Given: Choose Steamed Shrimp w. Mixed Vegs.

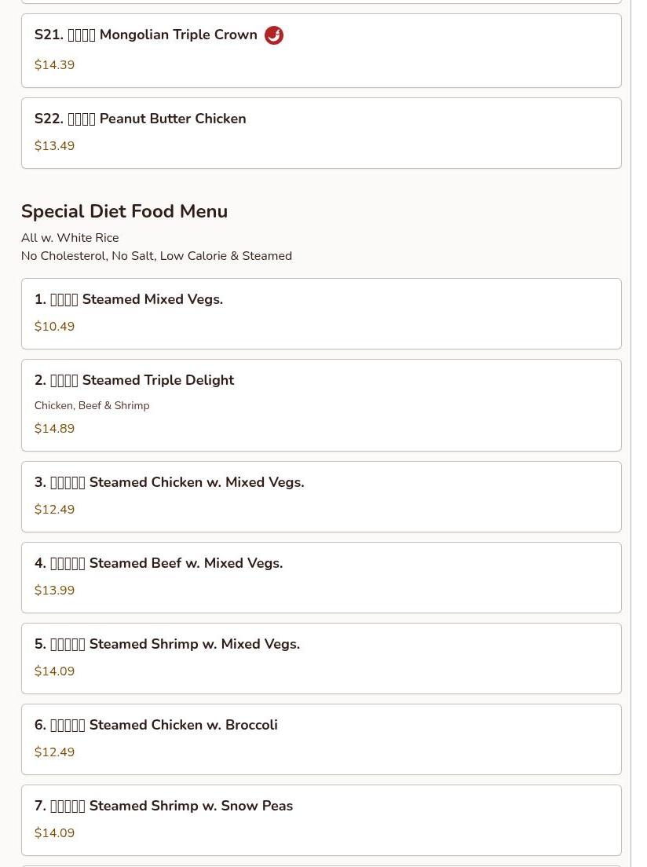Looking at the screenshot, I should (321, 658).
